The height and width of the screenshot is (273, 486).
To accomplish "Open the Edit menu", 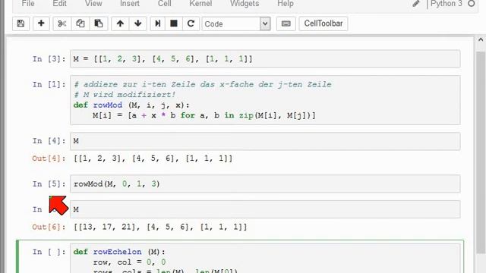I will click(59, 4).
